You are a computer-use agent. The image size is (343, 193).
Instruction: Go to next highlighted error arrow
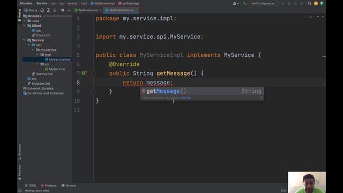(x=323, y=17)
